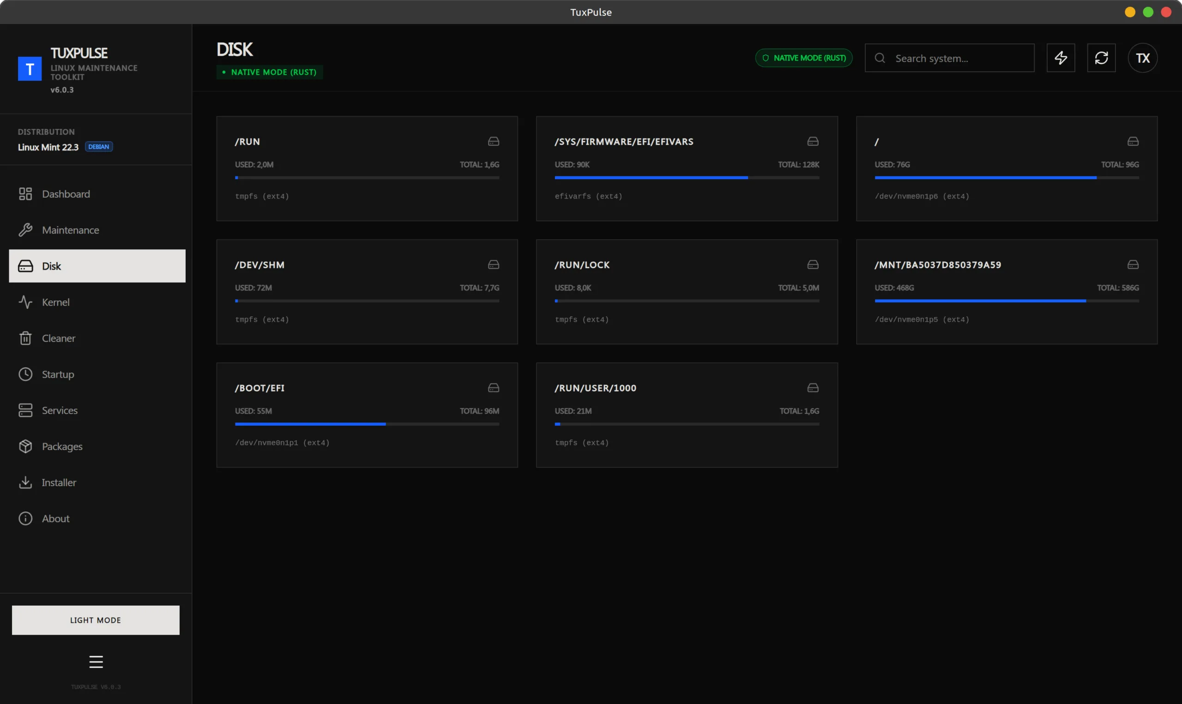Click the lightning bolt quick action icon
The height and width of the screenshot is (704, 1182).
(1061, 58)
